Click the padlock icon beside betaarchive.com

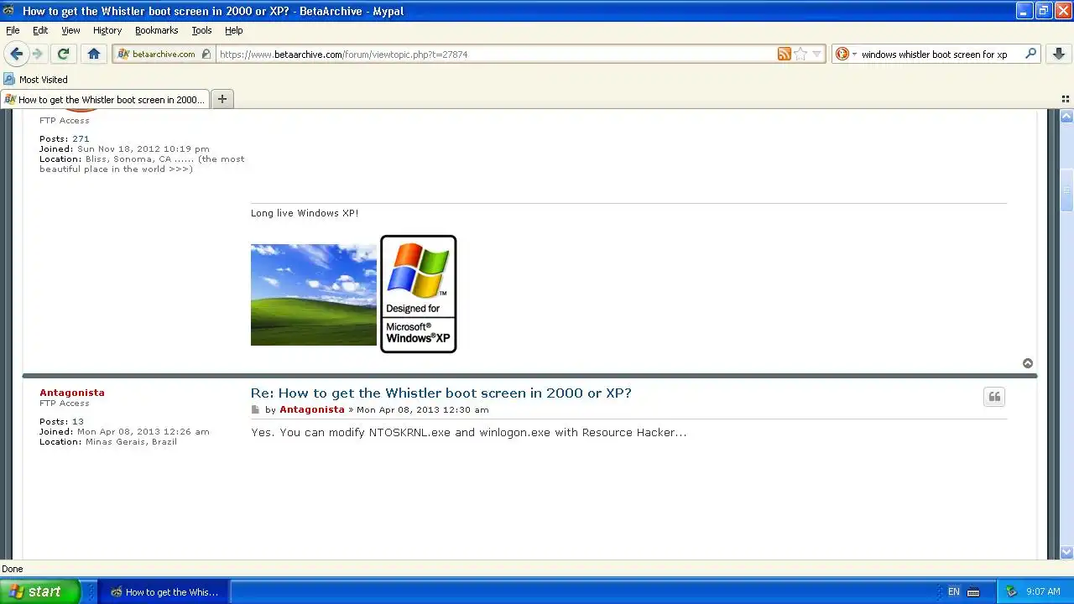(x=206, y=54)
